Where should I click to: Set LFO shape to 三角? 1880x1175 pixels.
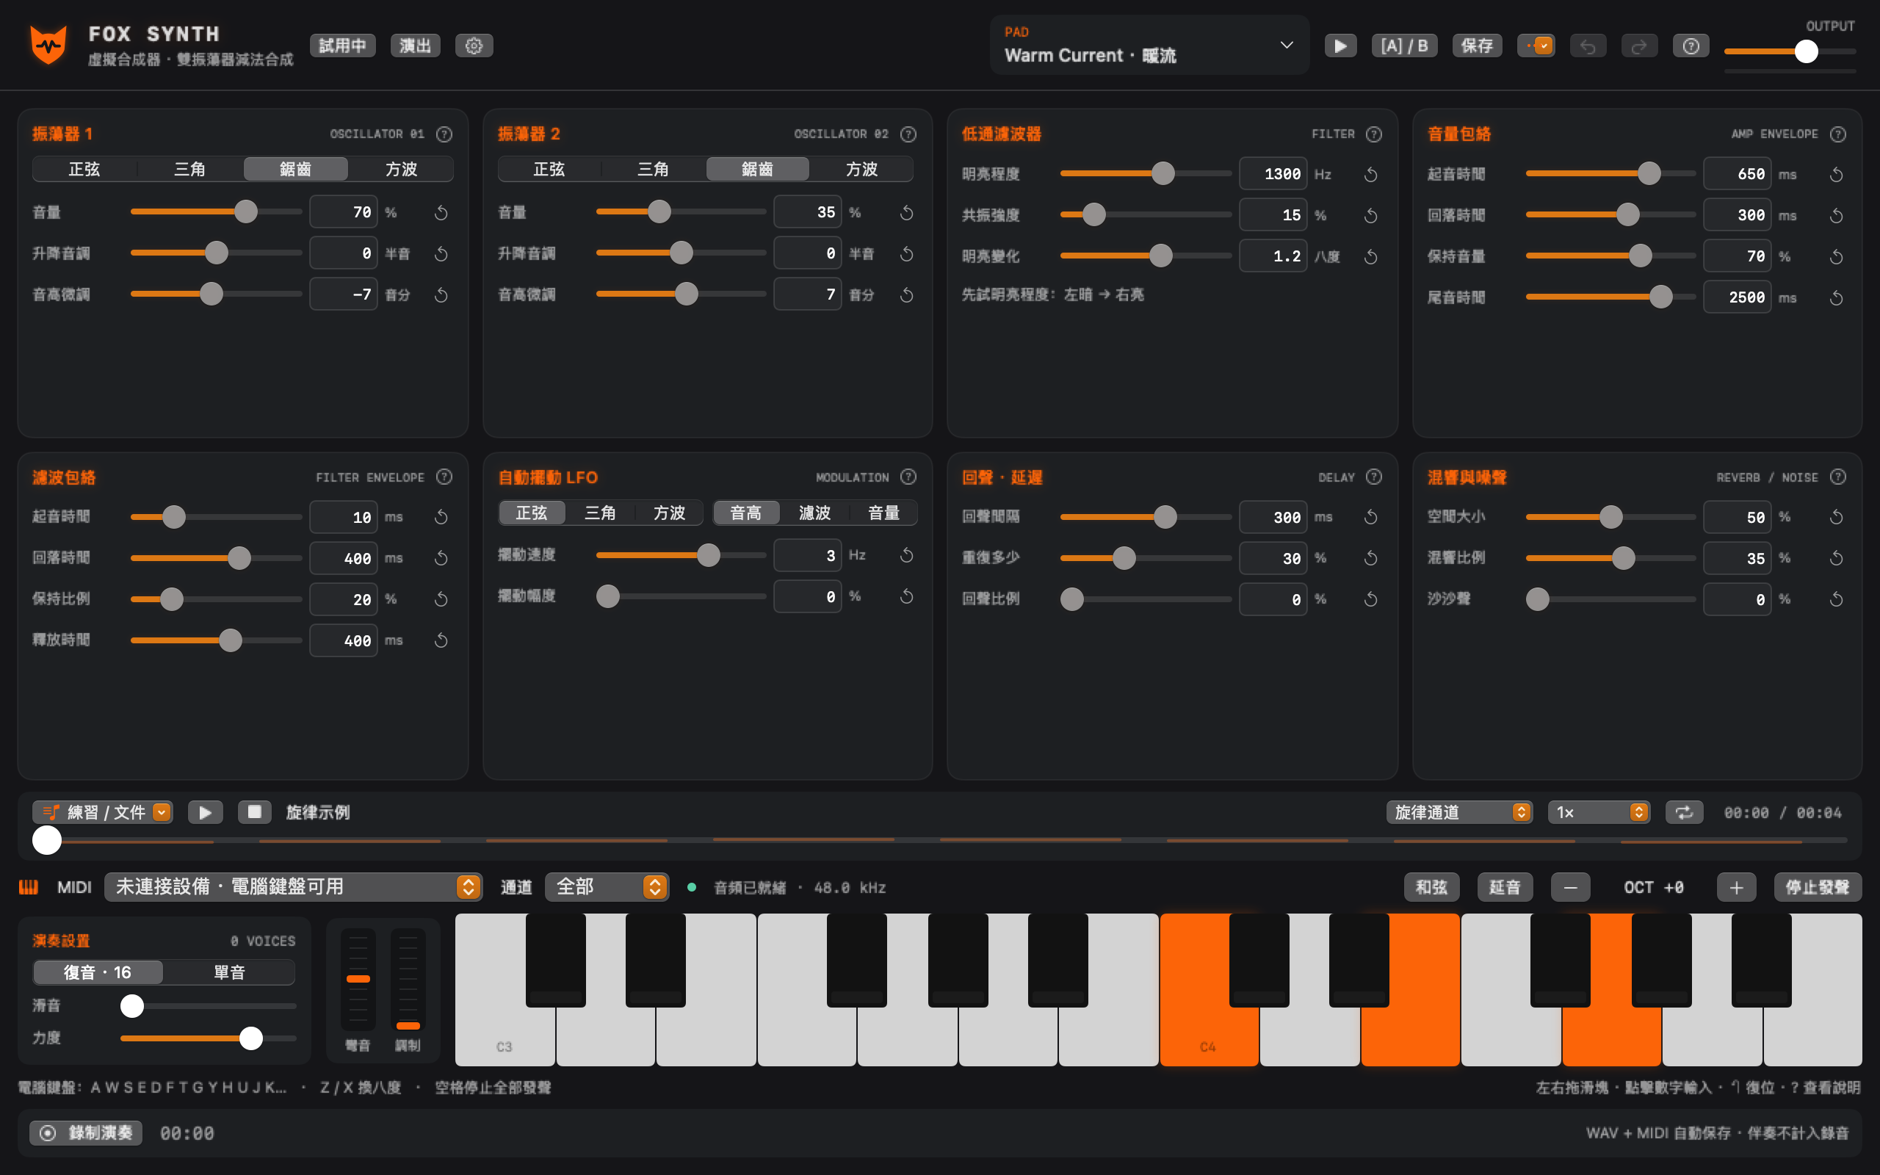tap(600, 513)
